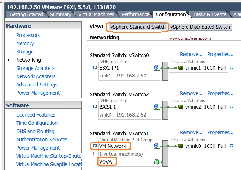Screen dimensions: 241x170
Task: Click the vmnic0 adapter info speech bubble icon
Action: click(232, 146)
